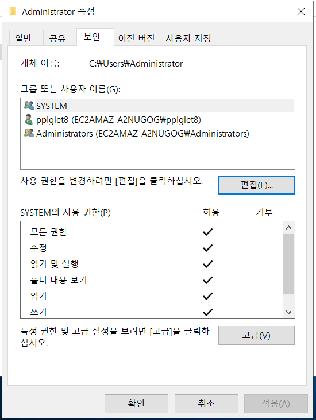316x420 pixels.
Task: Click the allow checkmark for 모든 권한
Action: tap(207, 232)
